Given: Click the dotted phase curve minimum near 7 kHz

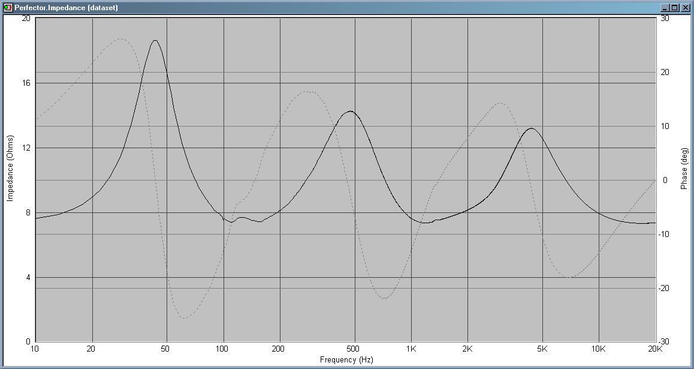Looking at the screenshot, I should pyautogui.click(x=571, y=277).
